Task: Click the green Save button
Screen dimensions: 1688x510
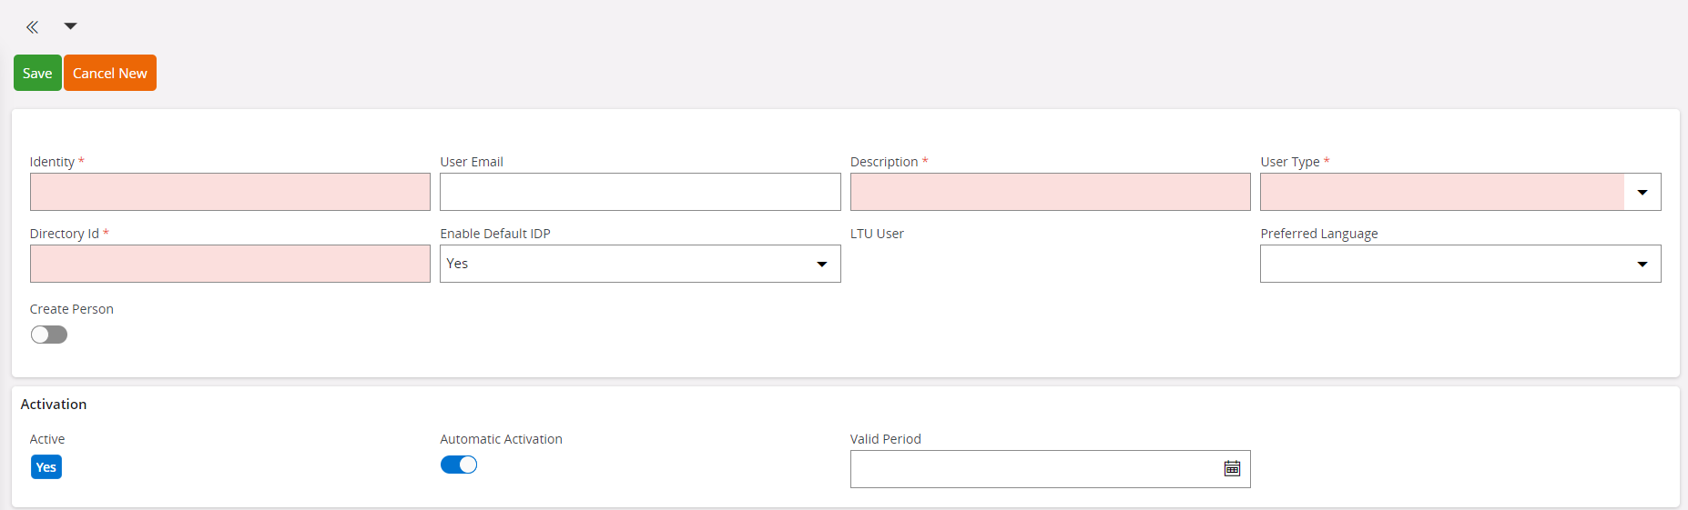Action: [x=37, y=73]
